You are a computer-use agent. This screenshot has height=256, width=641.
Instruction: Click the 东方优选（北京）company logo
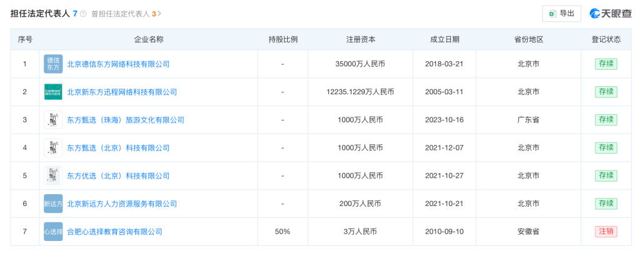(53, 175)
